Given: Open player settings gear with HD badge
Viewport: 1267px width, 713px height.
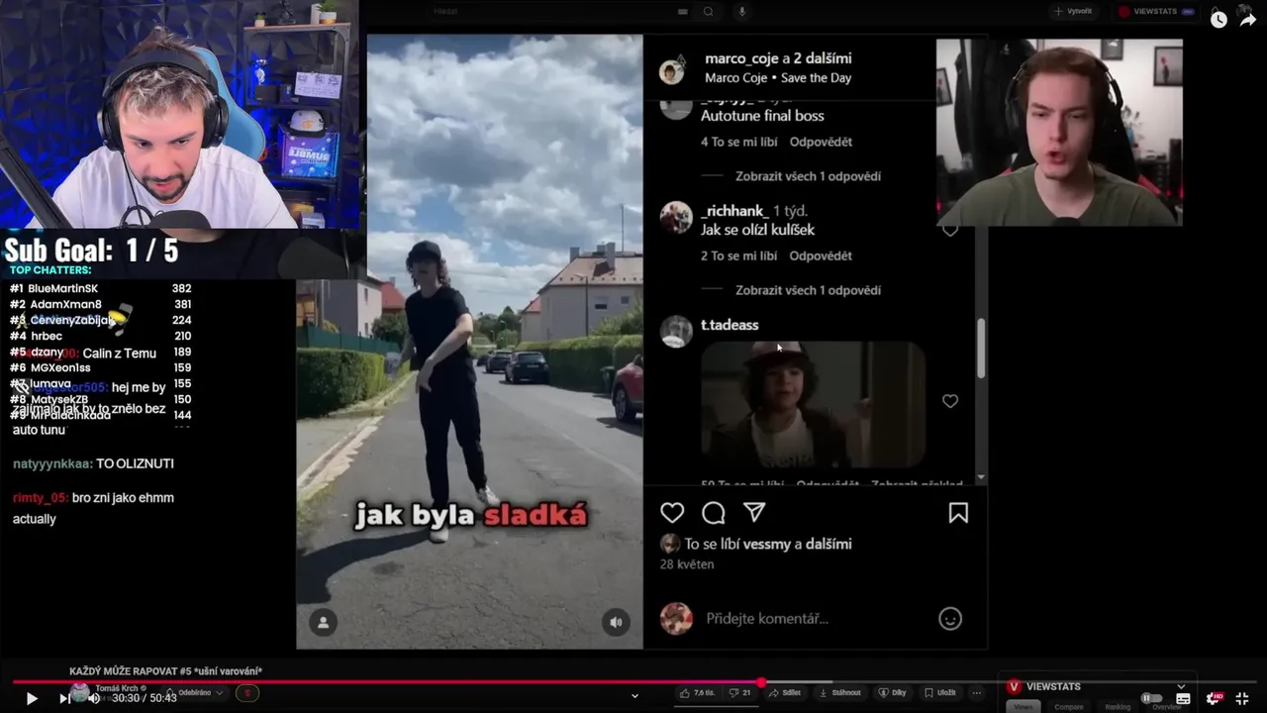Looking at the screenshot, I should 1215,698.
